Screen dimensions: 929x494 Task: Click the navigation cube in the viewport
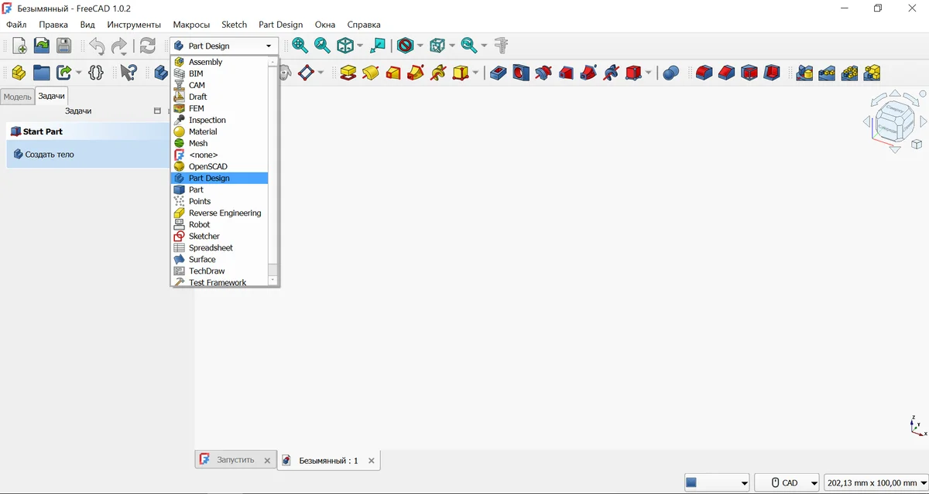coord(894,120)
